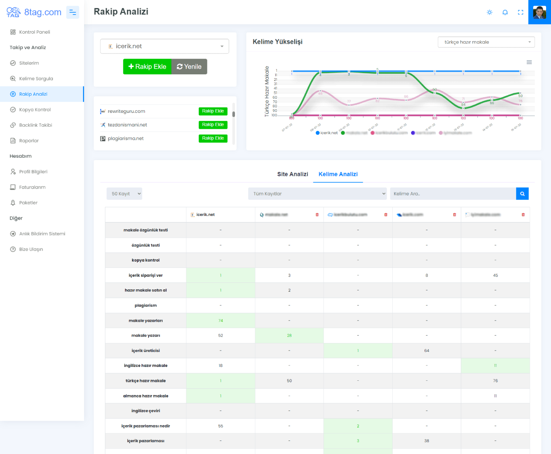Click the Raporlar sidebar icon
This screenshot has height=454, width=551.
pyautogui.click(x=13, y=141)
